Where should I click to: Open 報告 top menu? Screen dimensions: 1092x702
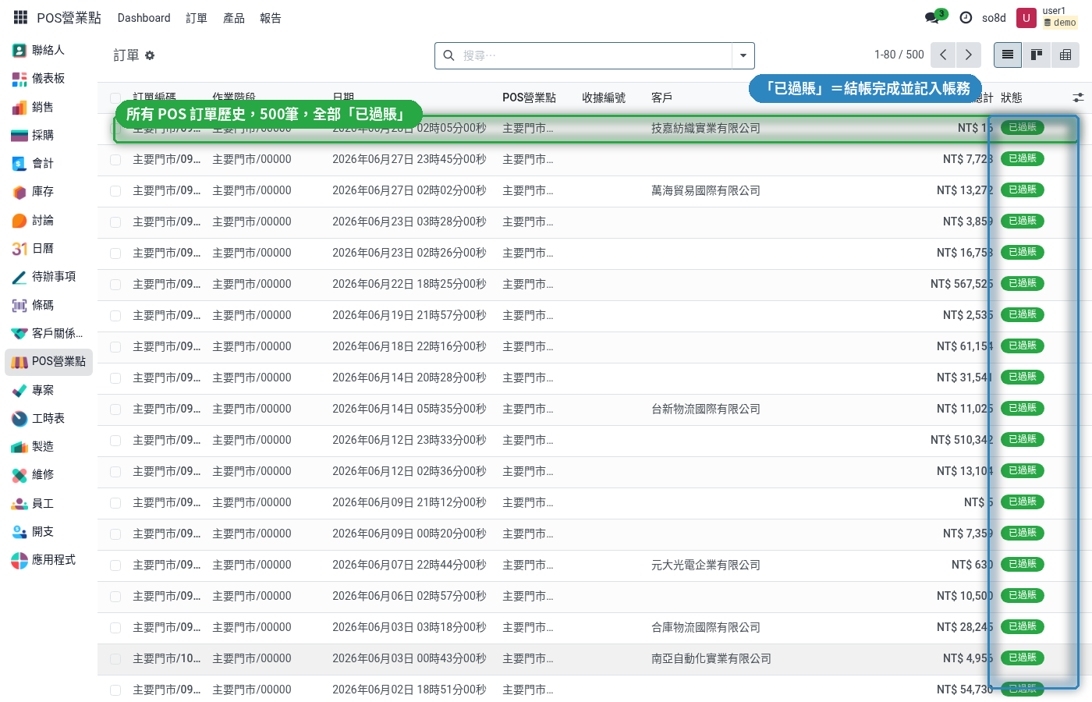271,18
